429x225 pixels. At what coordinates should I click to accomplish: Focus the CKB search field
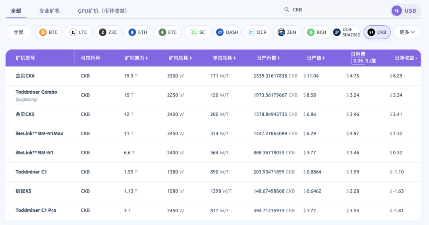click(331, 10)
